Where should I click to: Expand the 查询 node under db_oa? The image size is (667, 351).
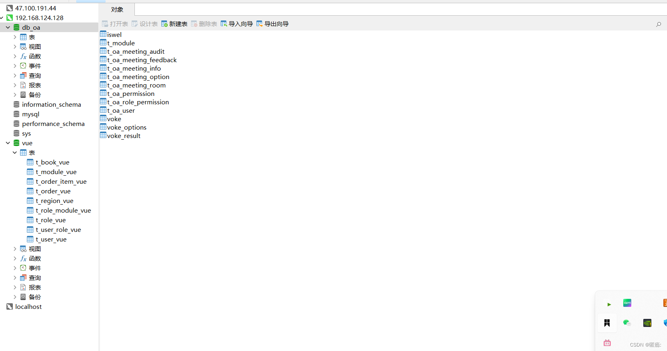(x=15, y=75)
